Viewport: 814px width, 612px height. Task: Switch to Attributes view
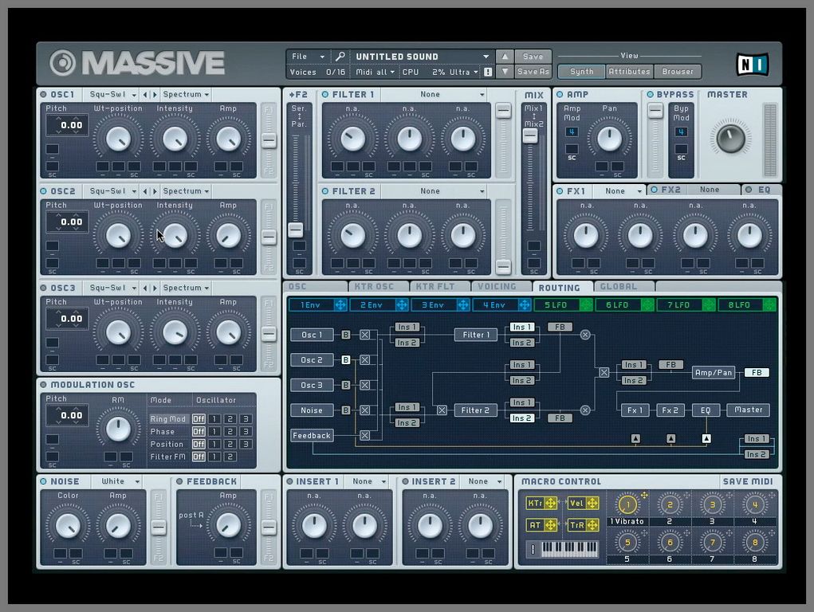(x=629, y=72)
